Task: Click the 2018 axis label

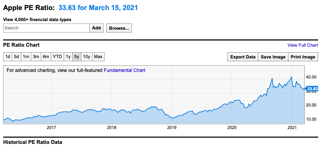Action: point(111,128)
